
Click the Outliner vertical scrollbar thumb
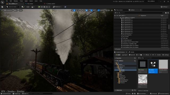(x=169, y=27)
